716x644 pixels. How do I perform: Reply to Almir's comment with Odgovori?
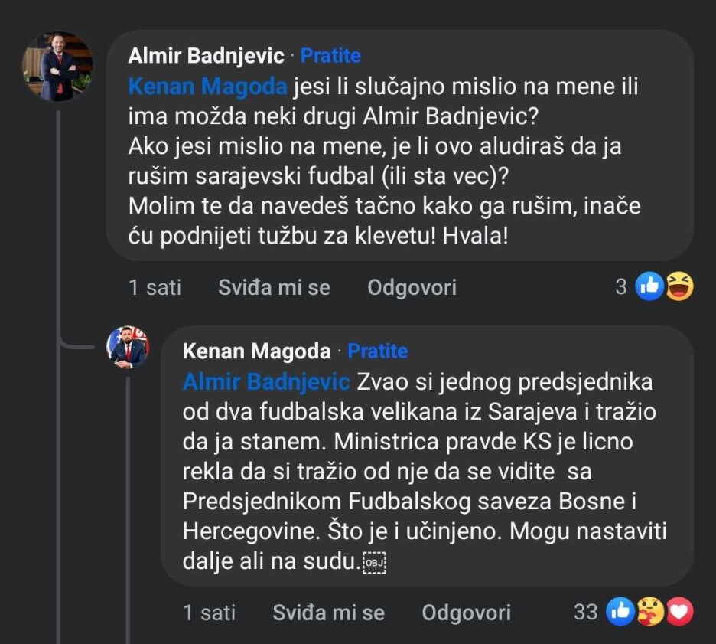click(412, 287)
